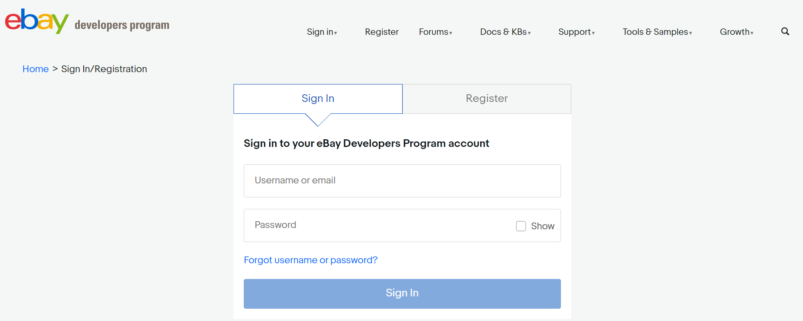Click the eBay logo
This screenshot has width=803, height=321.
pyautogui.click(x=37, y=21)
